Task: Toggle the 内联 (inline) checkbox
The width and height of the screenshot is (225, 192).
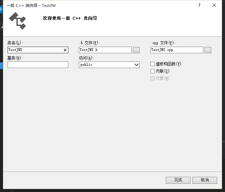Action: tap(152, 71)
